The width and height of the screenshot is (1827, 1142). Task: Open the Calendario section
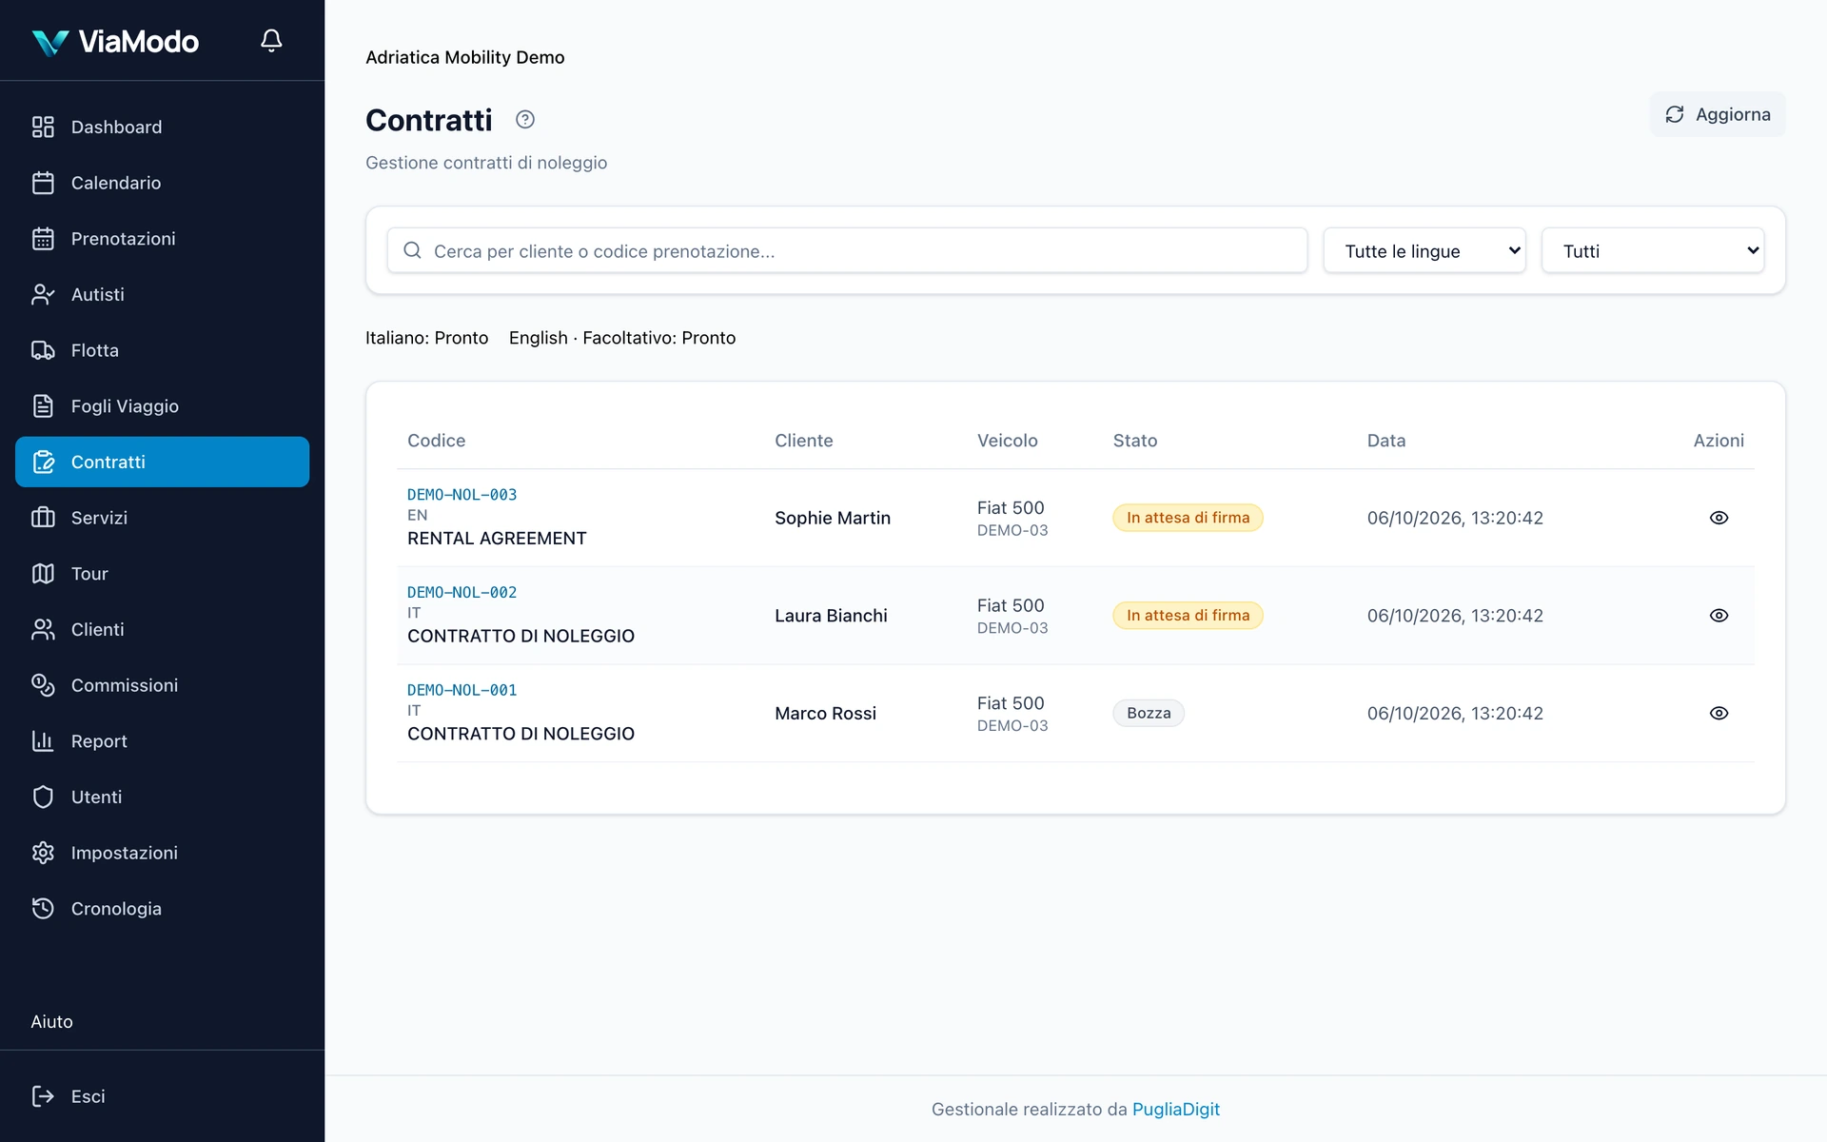[162, 183]
